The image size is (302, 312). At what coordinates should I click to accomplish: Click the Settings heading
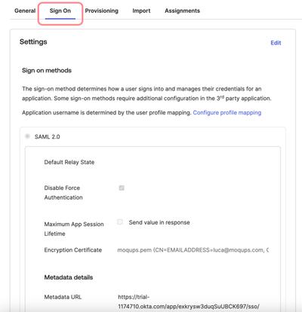33,41
